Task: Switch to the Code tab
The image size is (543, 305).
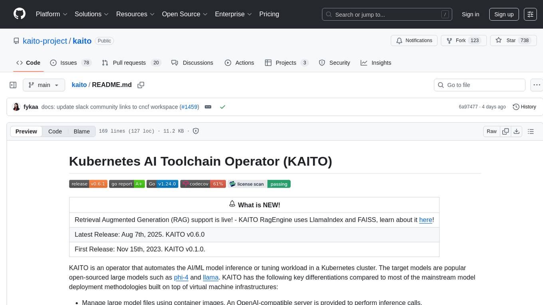Action: click(28, 63)
